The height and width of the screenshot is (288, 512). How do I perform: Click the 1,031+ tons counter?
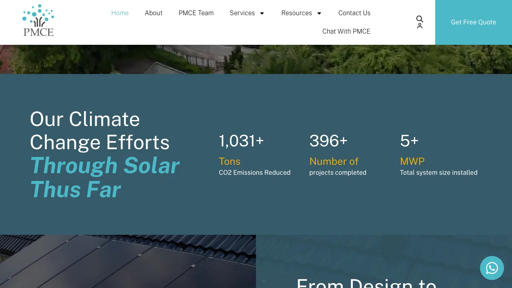tap(241, 141)
